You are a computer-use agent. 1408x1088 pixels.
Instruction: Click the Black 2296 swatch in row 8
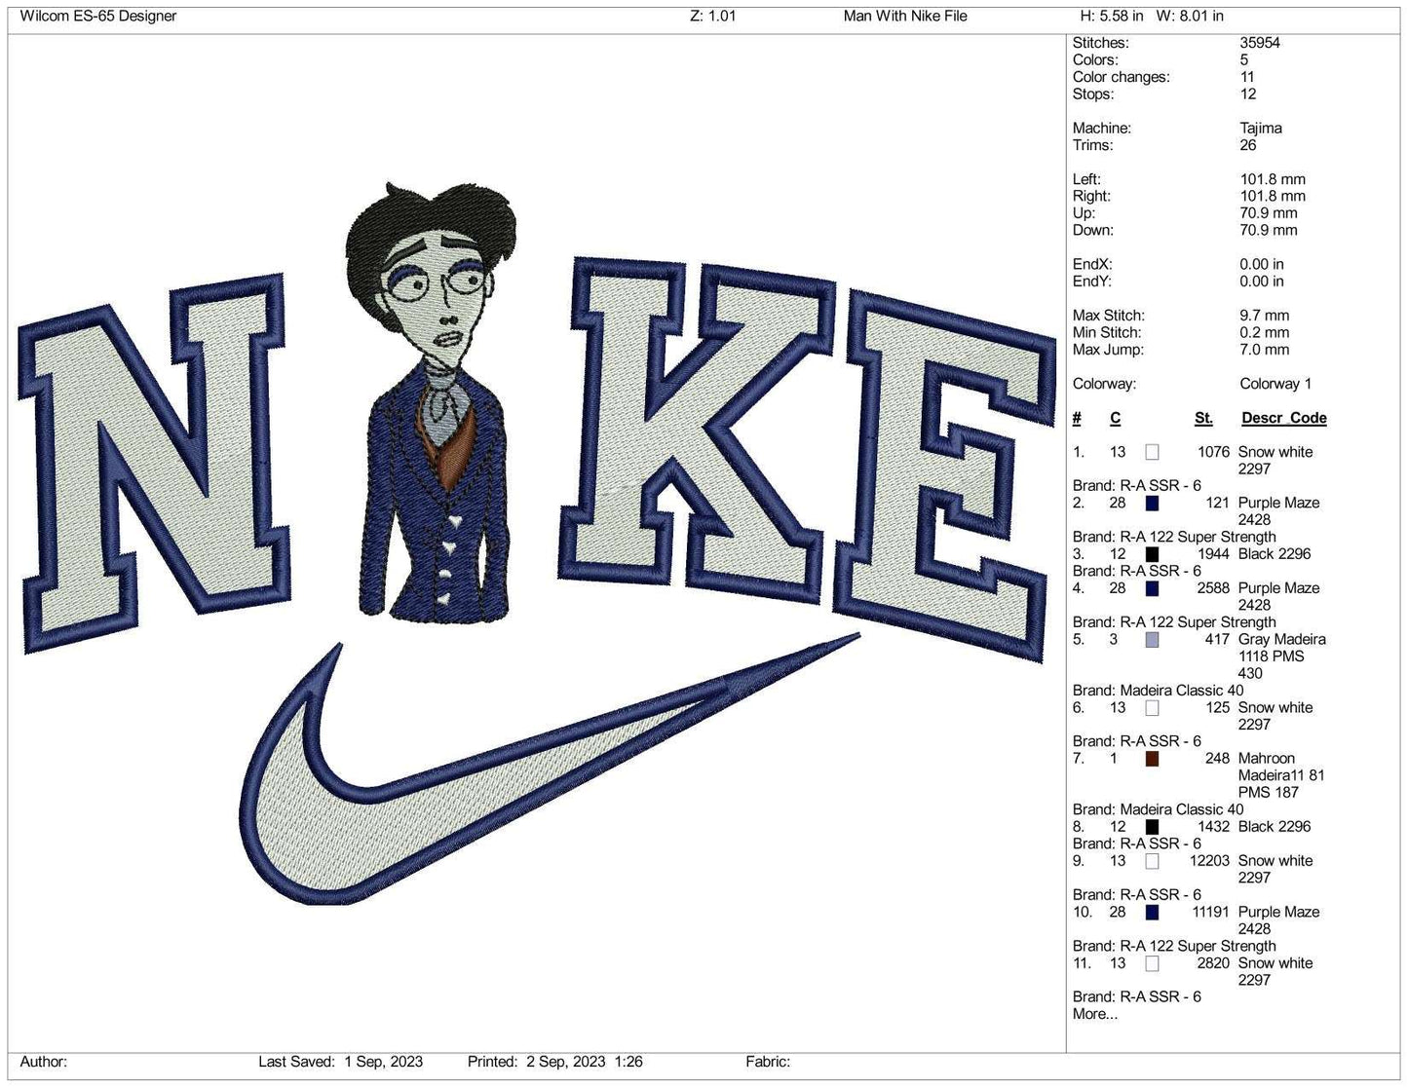(x=1152, y=827)
